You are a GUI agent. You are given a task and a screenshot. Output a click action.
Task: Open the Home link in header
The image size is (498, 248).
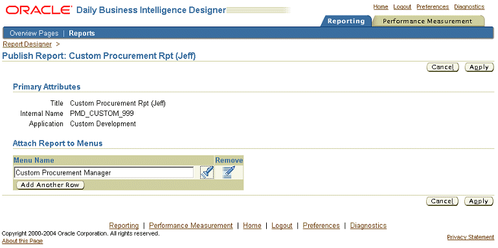(381, 6)
